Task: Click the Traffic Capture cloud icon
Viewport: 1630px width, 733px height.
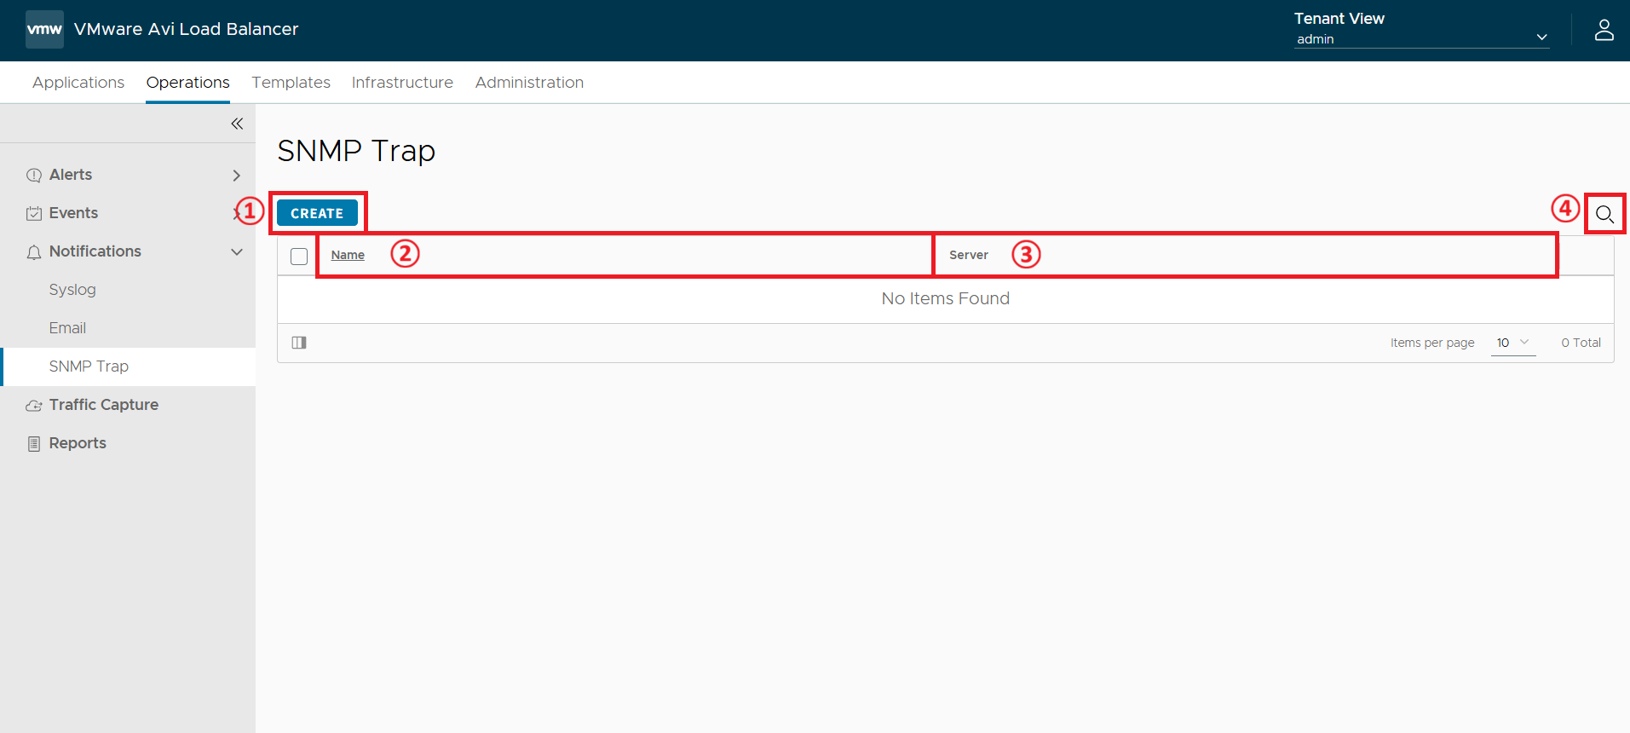Action: [34, 406]
